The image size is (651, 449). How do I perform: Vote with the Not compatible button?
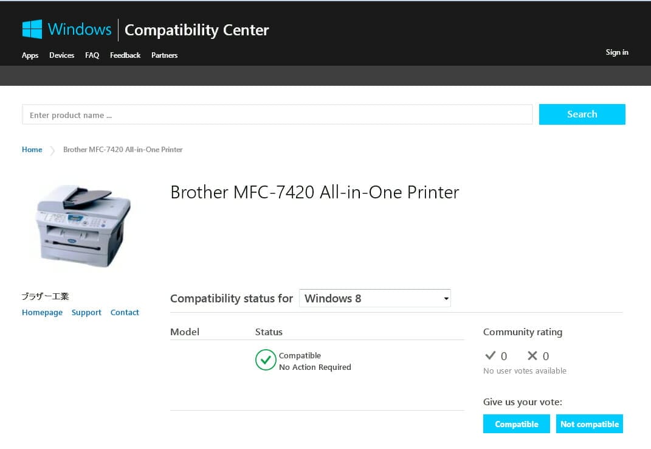point(590,424)
